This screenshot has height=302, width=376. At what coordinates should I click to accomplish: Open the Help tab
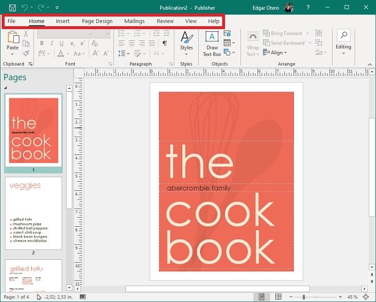tap(214, 21)
